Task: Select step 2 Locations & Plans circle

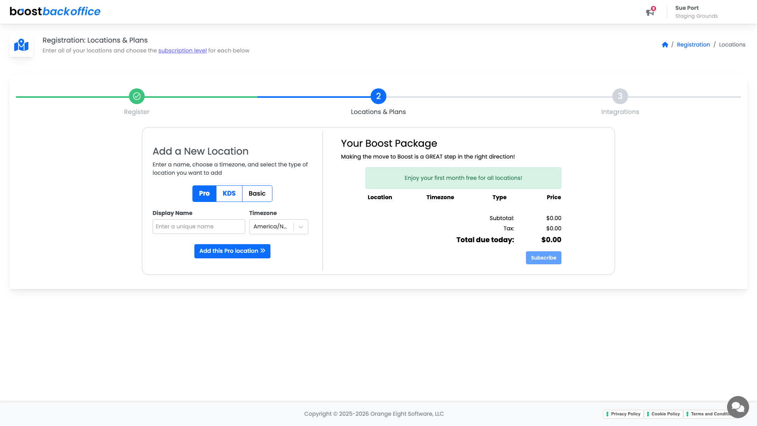Action: click(x=378, y=96)
